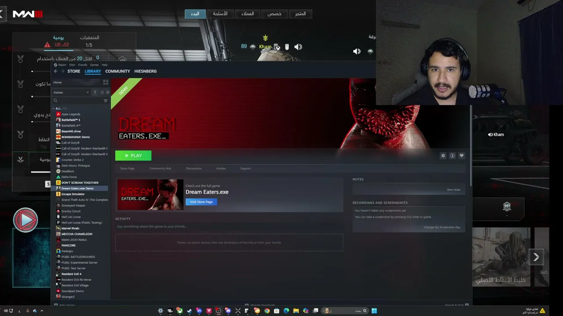The image size is (563, 316).
Task: Select Graveyard Keeper in library list
Action: (73, 205)
